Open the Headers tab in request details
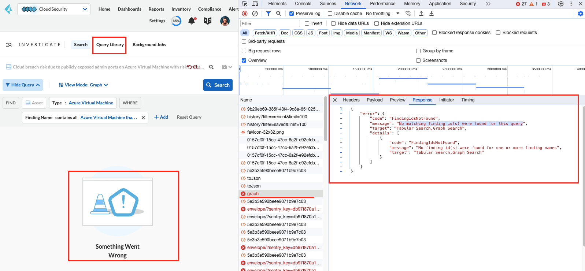Screen dimensions: 585x271 pyautogui.click(x=351, y=100)
